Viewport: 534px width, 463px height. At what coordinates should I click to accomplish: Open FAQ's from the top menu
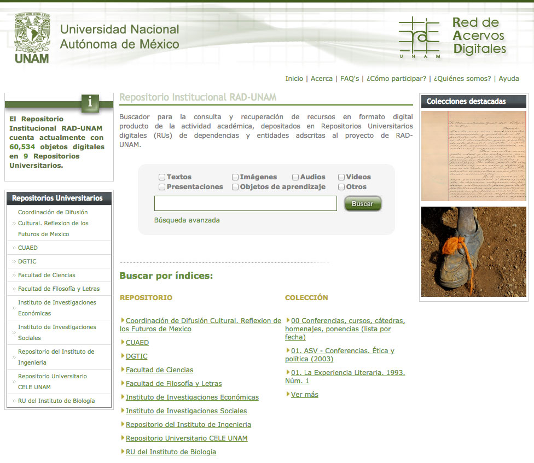(350, 79)
